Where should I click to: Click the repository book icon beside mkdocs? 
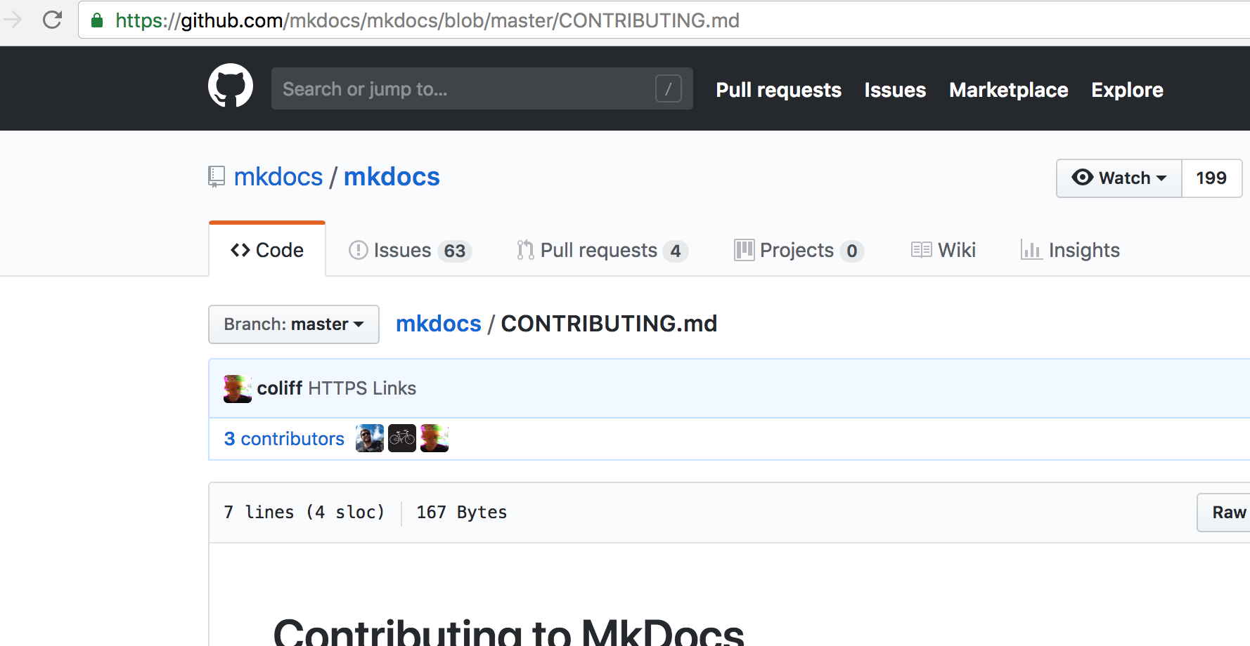tap(215, 177)
